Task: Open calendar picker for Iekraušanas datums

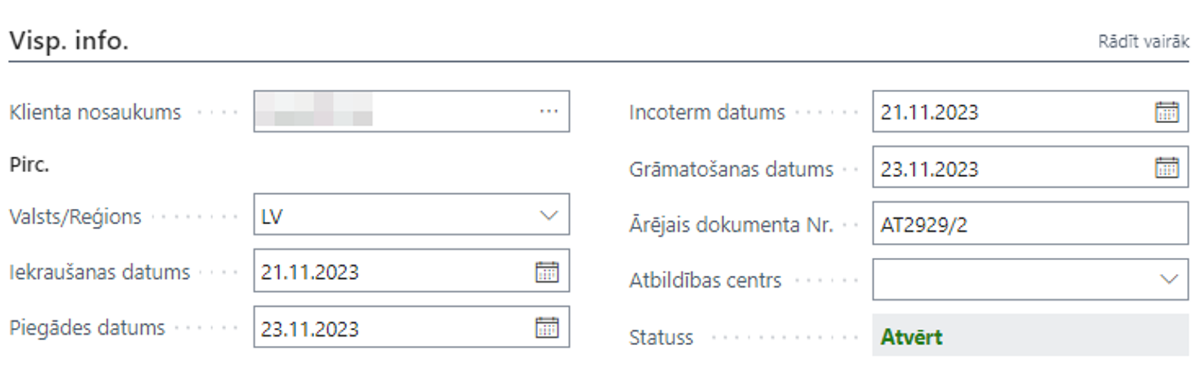Action: (546, 272)
